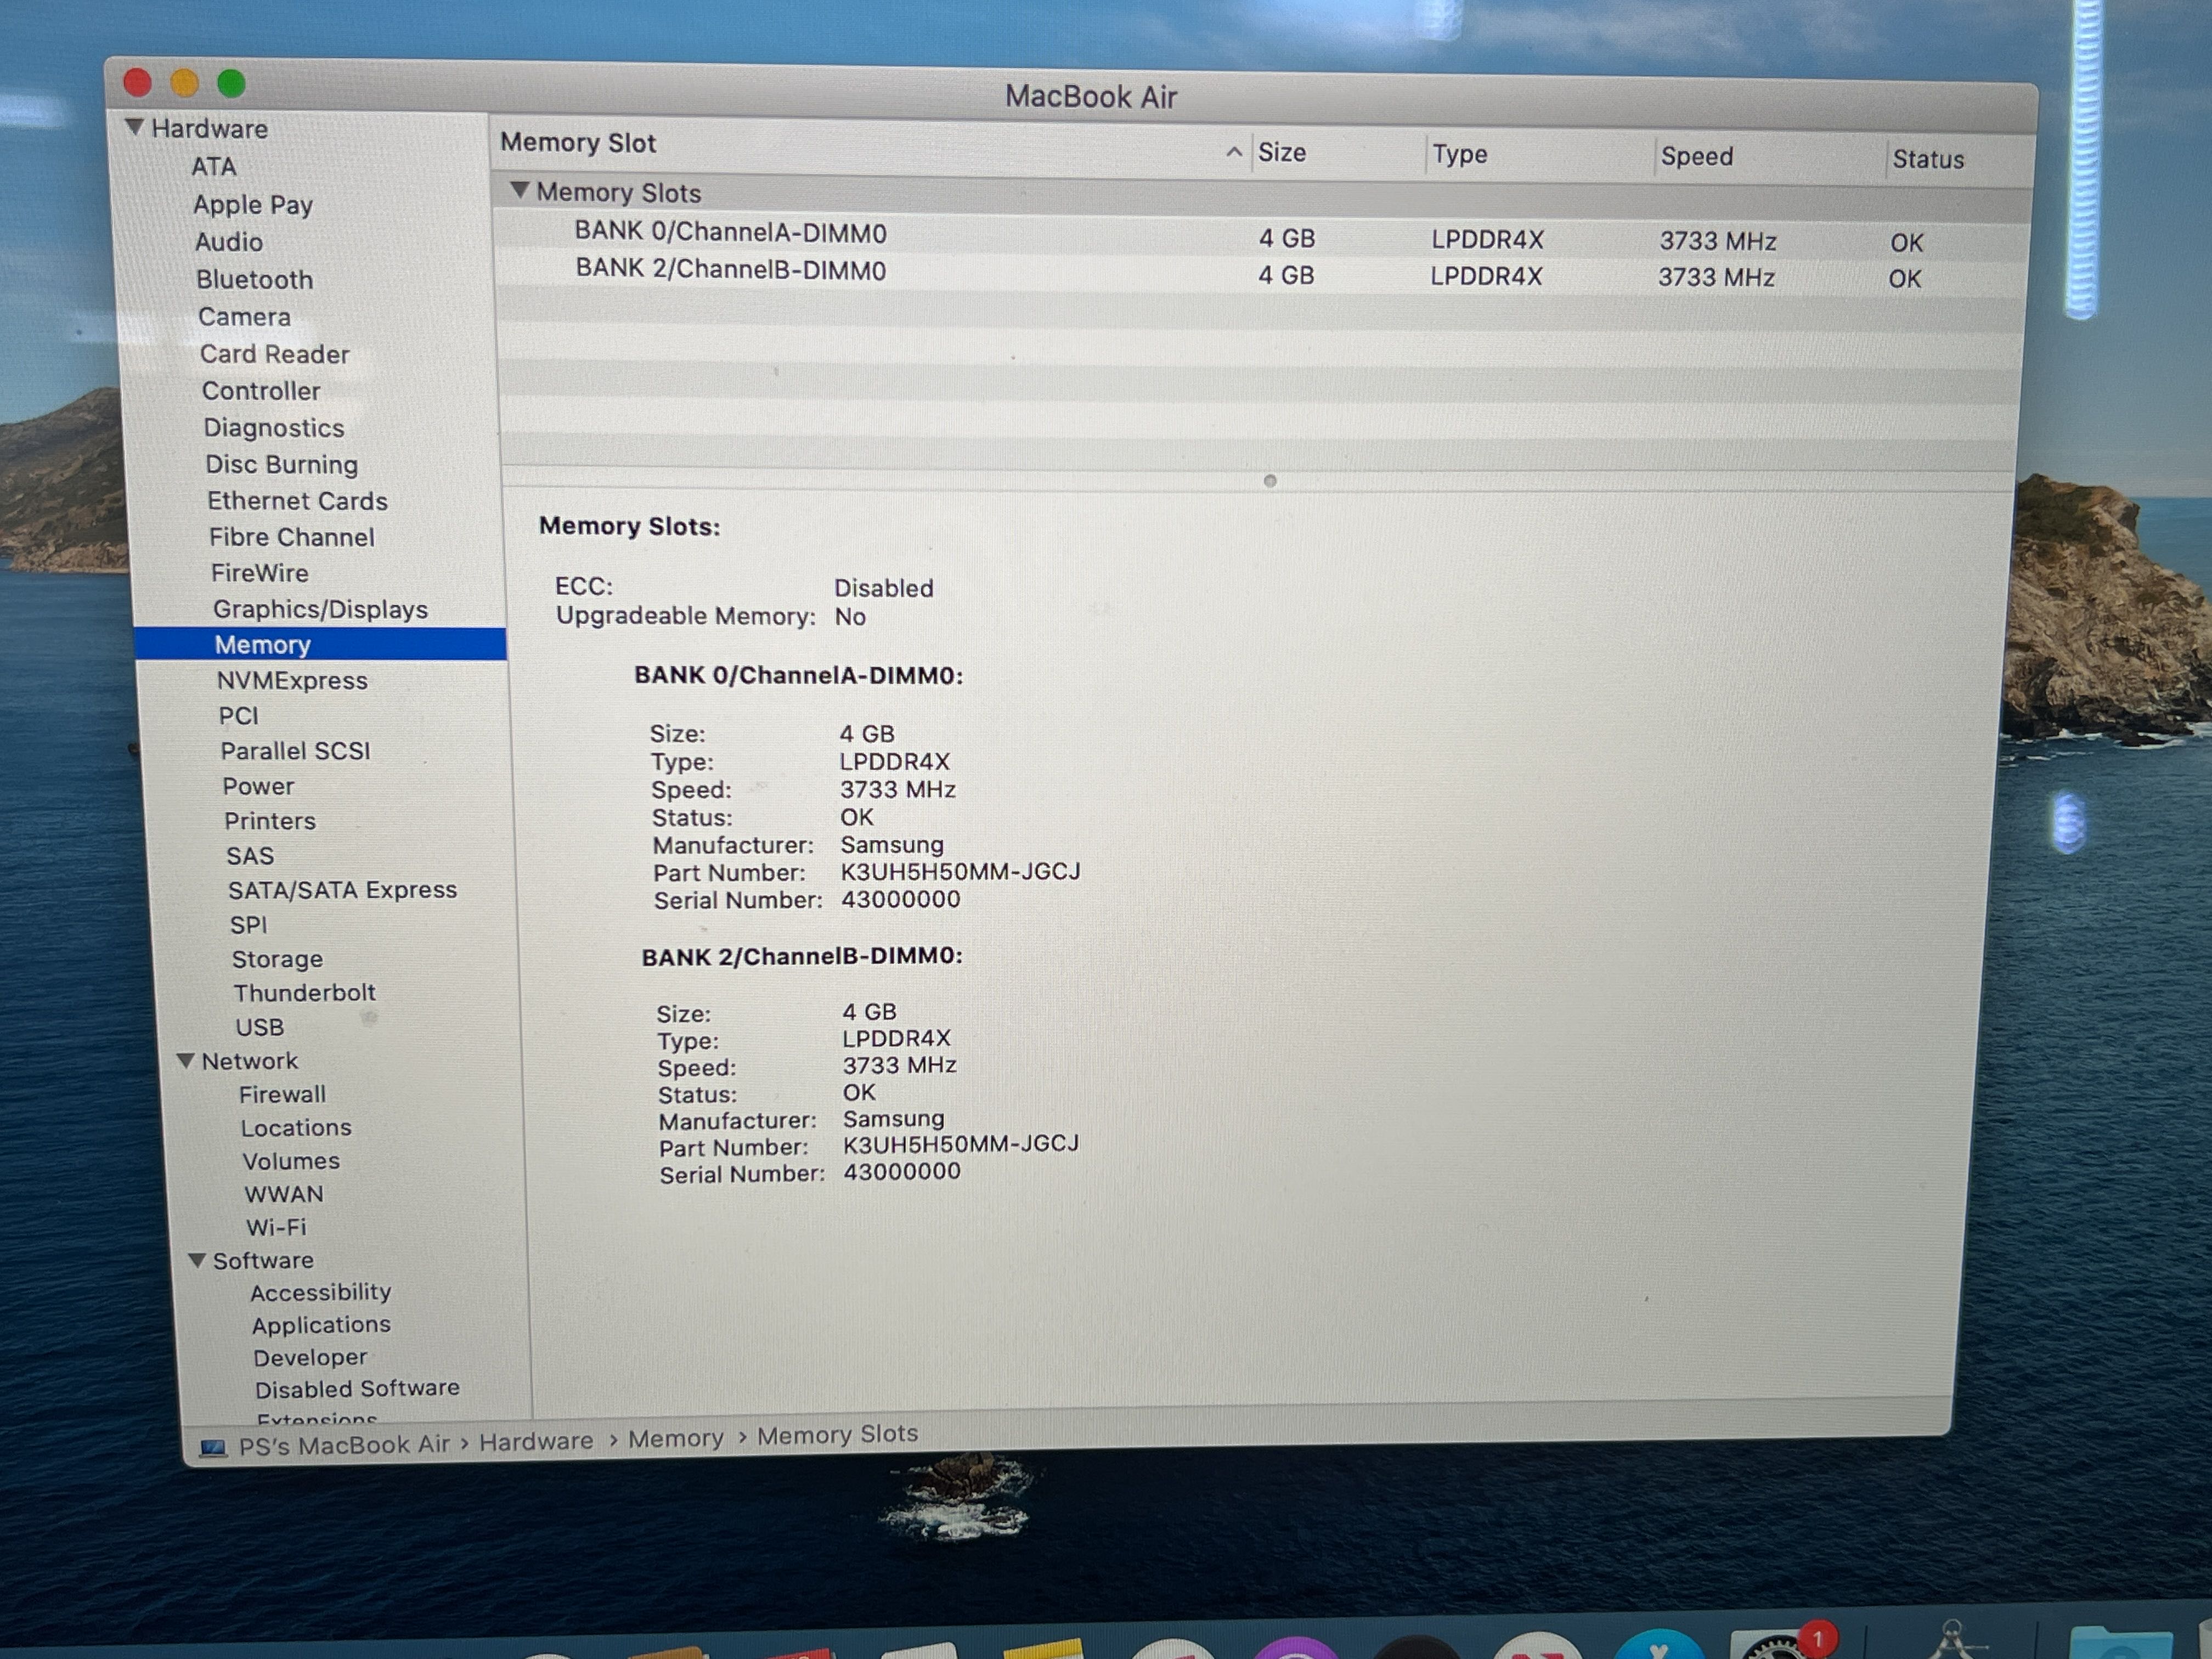Click Hardware in the bottom path bar
The width and height of the screenshot is (2212, 1659).
535,1441
